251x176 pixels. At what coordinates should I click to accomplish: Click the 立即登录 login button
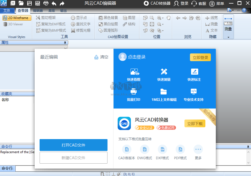pyautogui.click(x=200, y=57)
